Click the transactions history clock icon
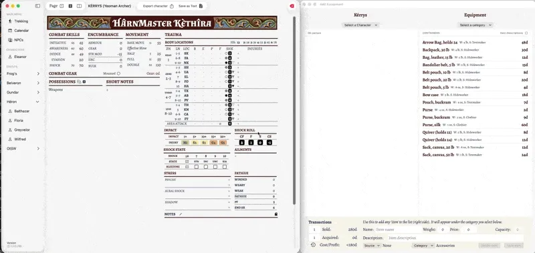The image size is (535, 253). [313, 245]
